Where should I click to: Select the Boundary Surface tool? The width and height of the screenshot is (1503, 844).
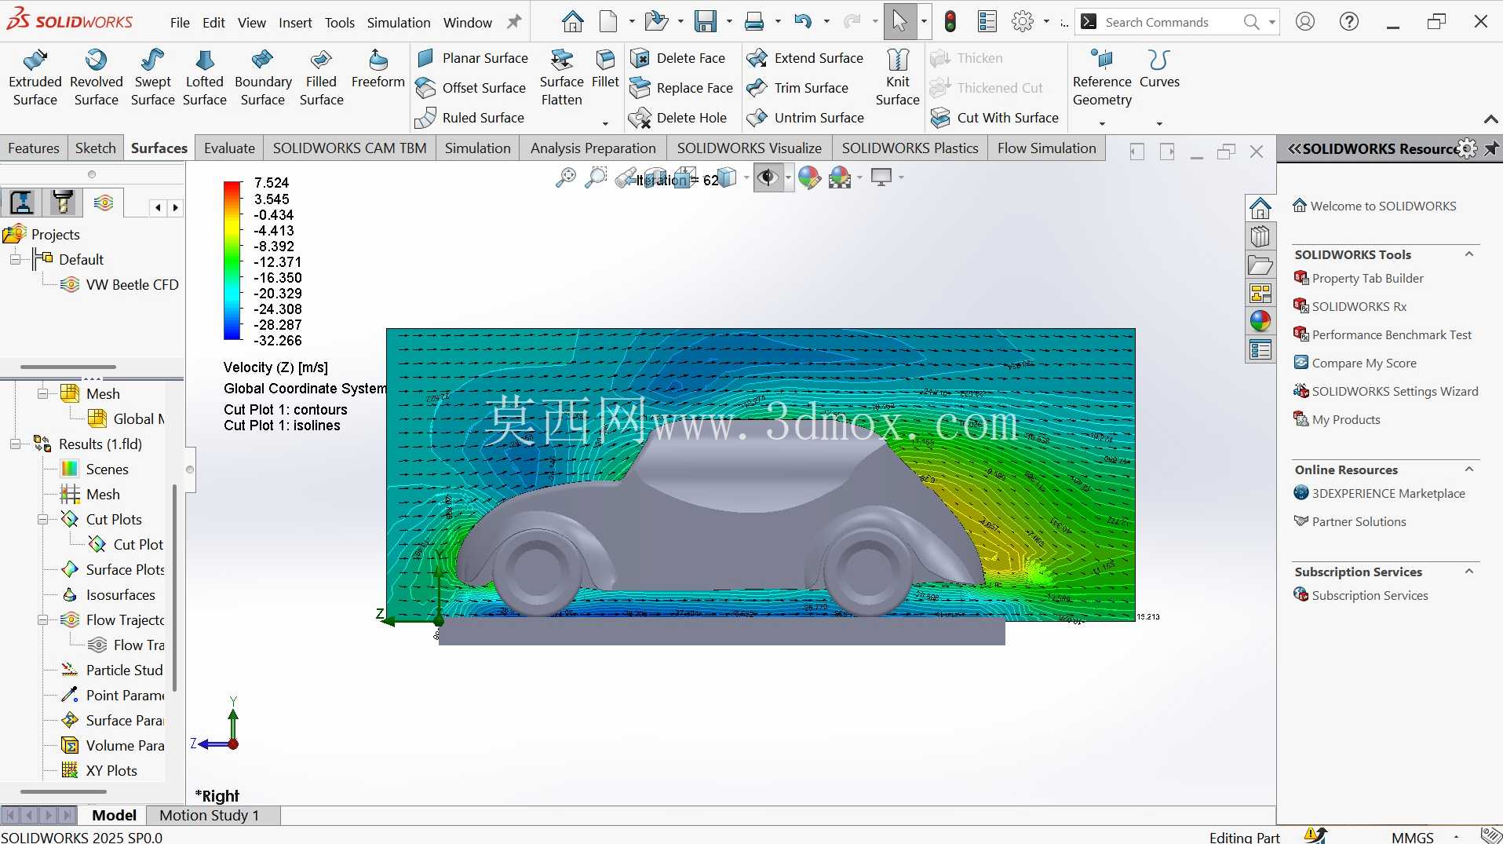(263, 78)
